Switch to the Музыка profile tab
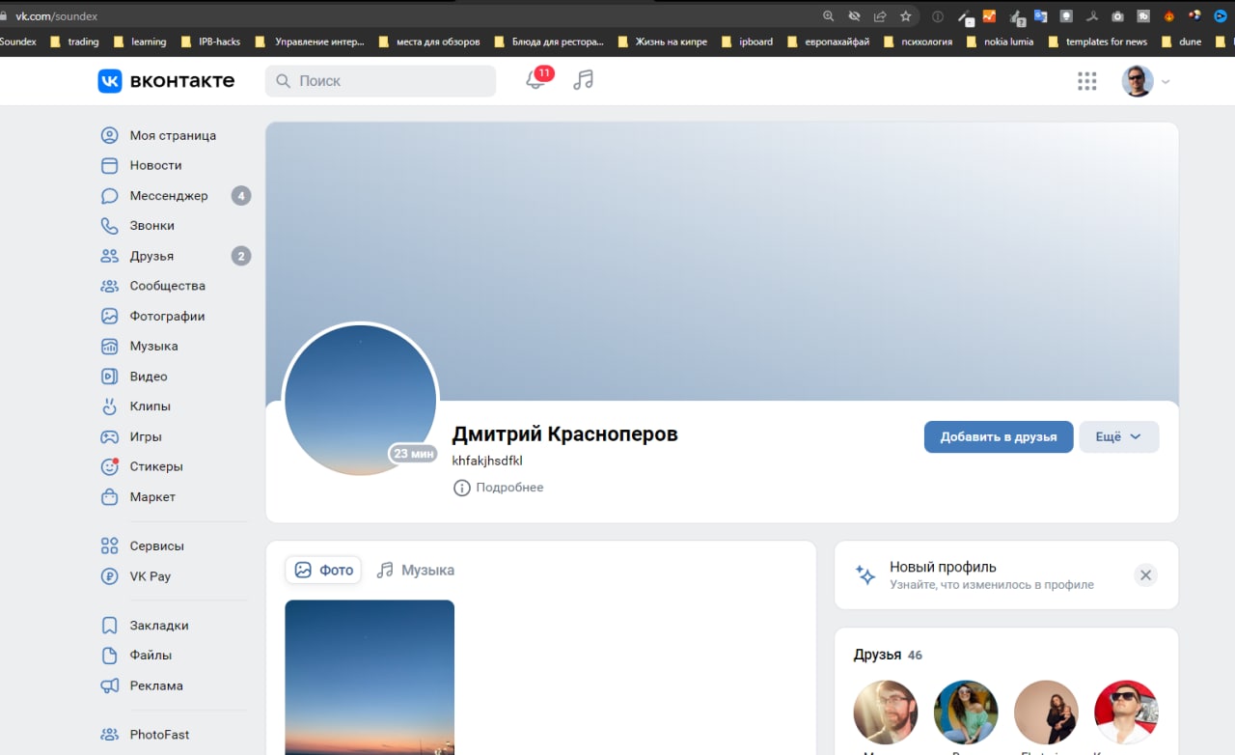The image size is (1235, 755). (415, 570)
